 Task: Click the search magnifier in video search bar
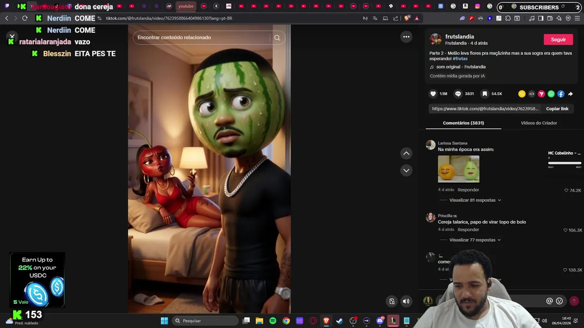pyautogui.click(x=277, y=37)
